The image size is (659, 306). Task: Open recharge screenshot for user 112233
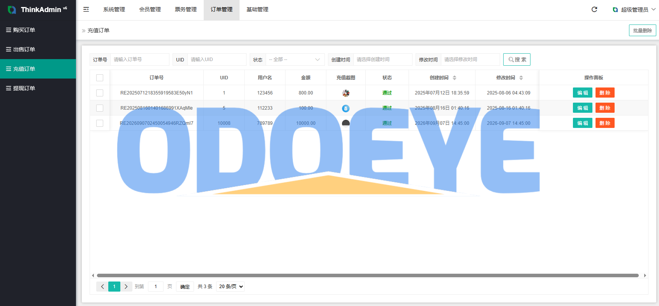346,108
